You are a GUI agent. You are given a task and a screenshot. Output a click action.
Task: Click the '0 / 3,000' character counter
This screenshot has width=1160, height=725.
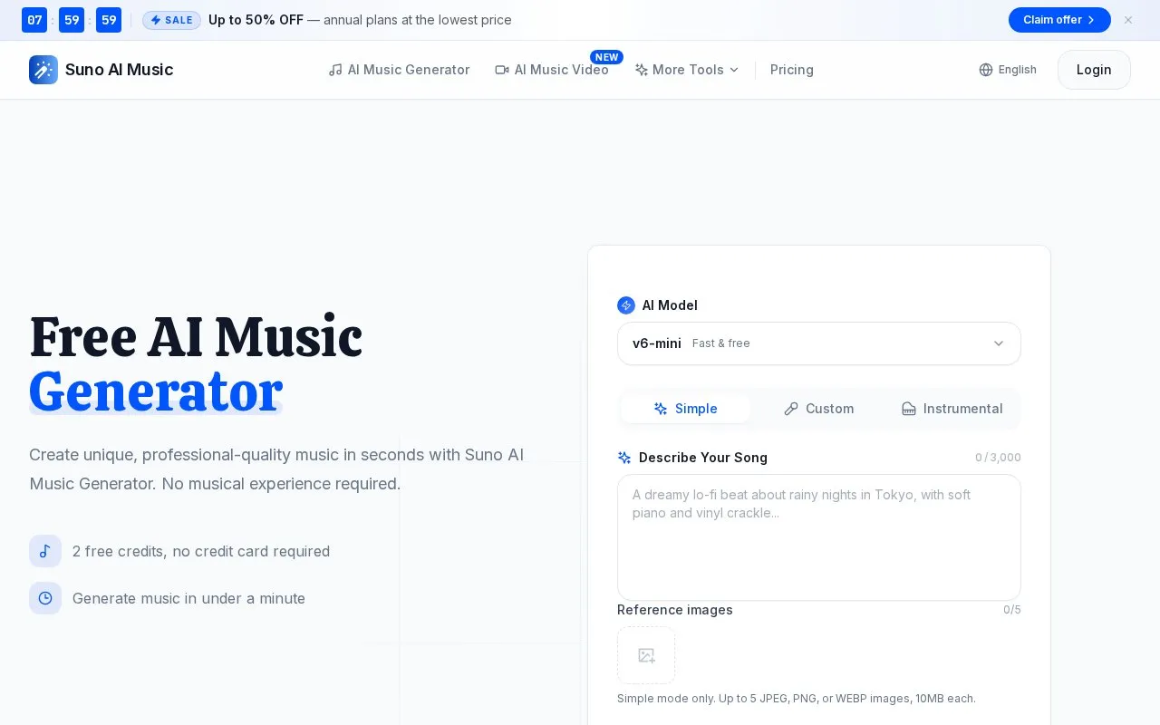pyautogui.click(x=998, y=458)
